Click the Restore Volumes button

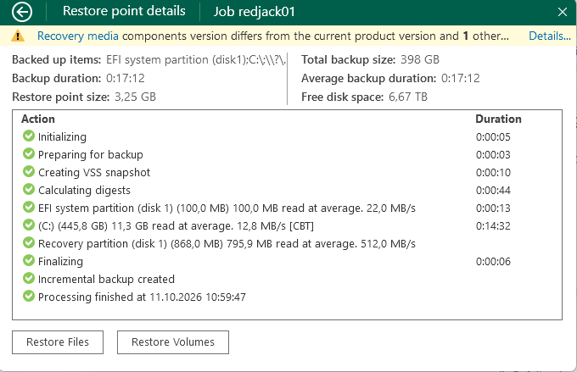coord(173,342)
